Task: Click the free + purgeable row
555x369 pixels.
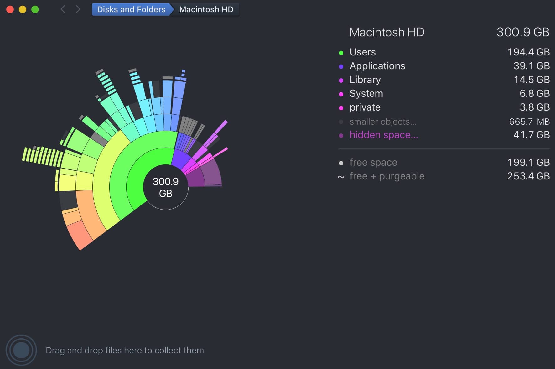Action: pos(444,176)
